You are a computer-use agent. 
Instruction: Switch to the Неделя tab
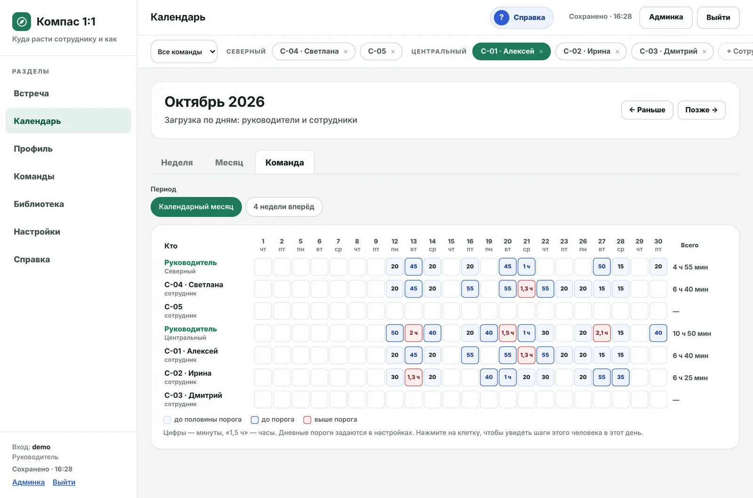click(x=177, y=163)
